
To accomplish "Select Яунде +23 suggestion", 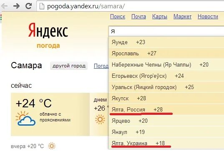I will tap(166, 42).
